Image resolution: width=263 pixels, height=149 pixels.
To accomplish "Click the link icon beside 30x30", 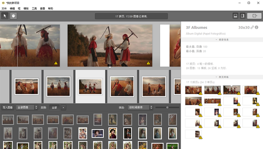I will (252, 27).
